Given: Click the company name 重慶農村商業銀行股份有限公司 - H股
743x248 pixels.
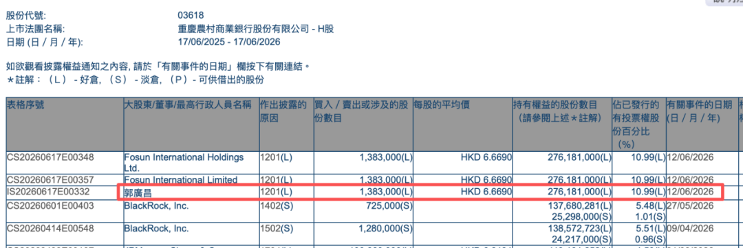Looking at the screenshot, I should [255, 30].
